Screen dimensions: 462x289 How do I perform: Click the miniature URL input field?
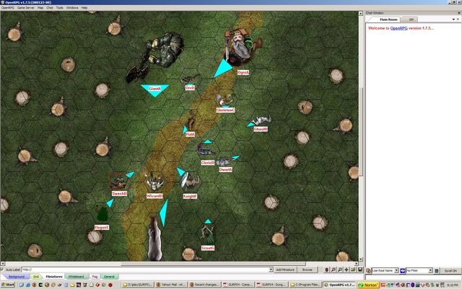click(145, 269)
